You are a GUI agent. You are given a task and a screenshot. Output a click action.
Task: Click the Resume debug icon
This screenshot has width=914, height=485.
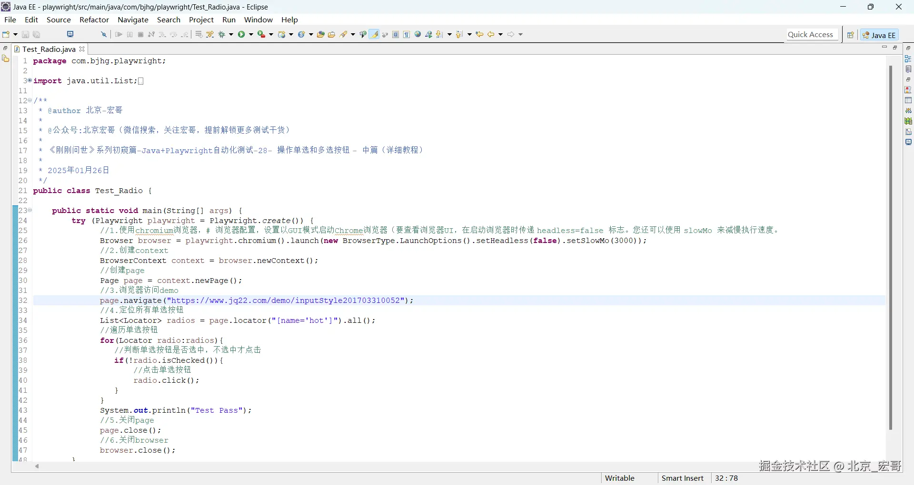(x=119, y=34)
